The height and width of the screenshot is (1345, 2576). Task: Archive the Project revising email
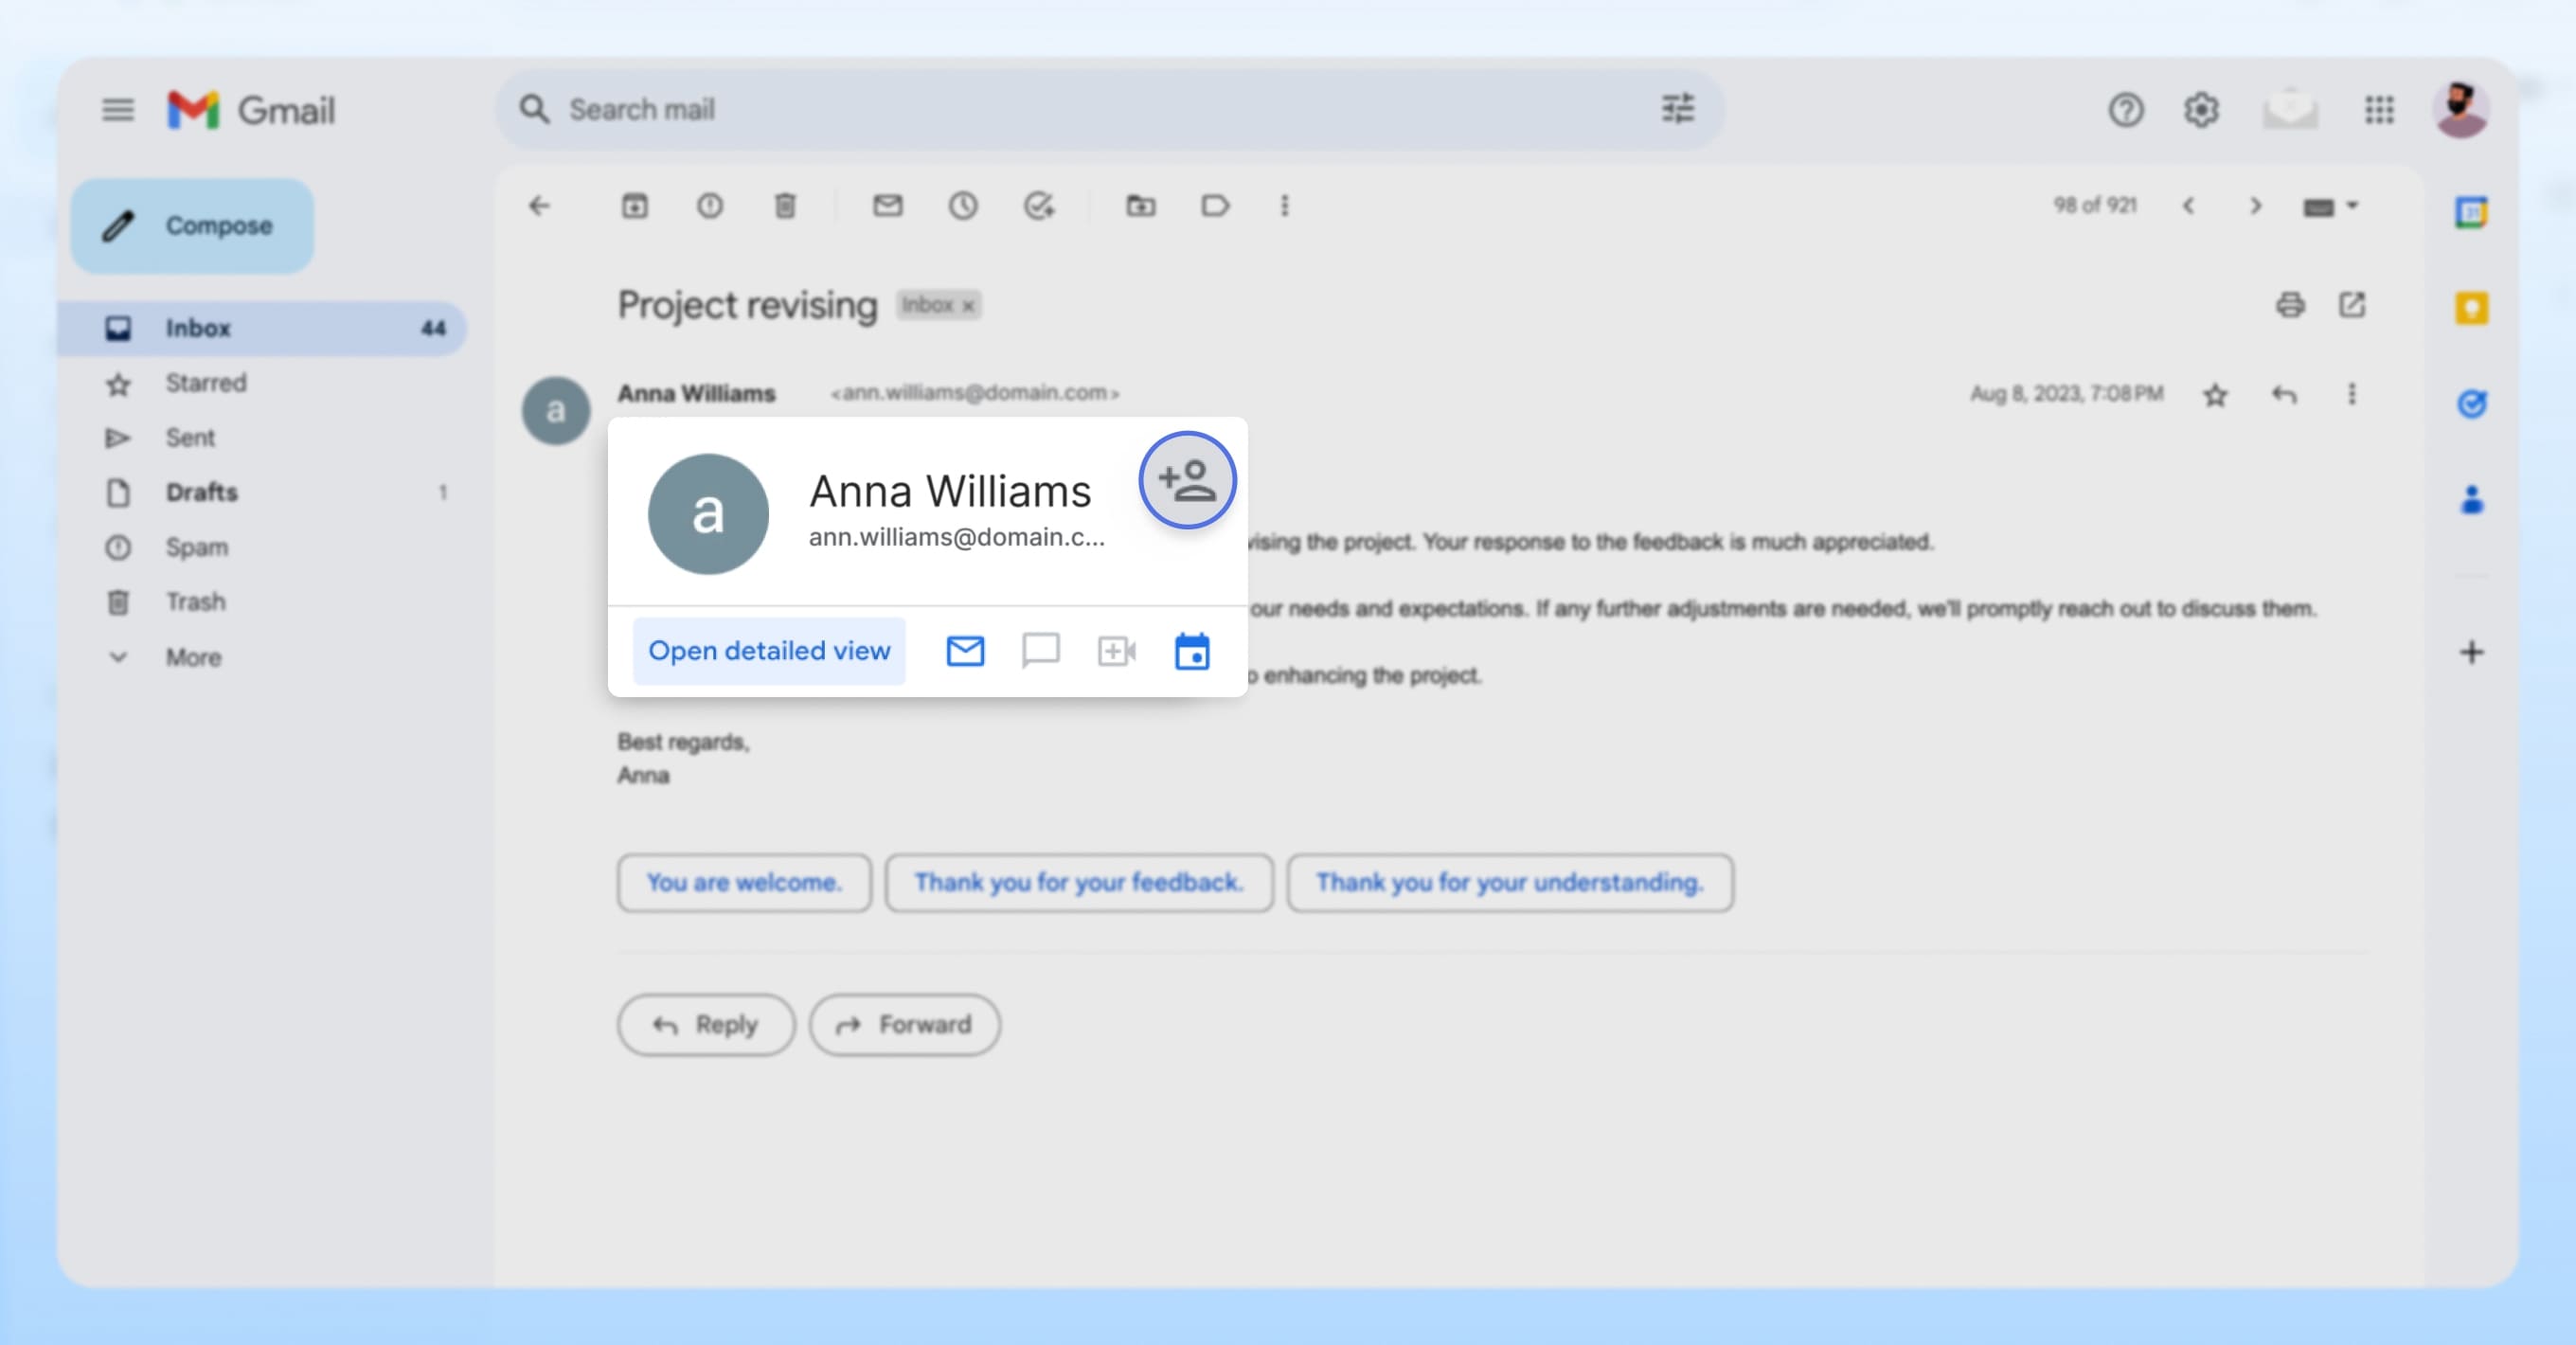(x=634, y=206)
